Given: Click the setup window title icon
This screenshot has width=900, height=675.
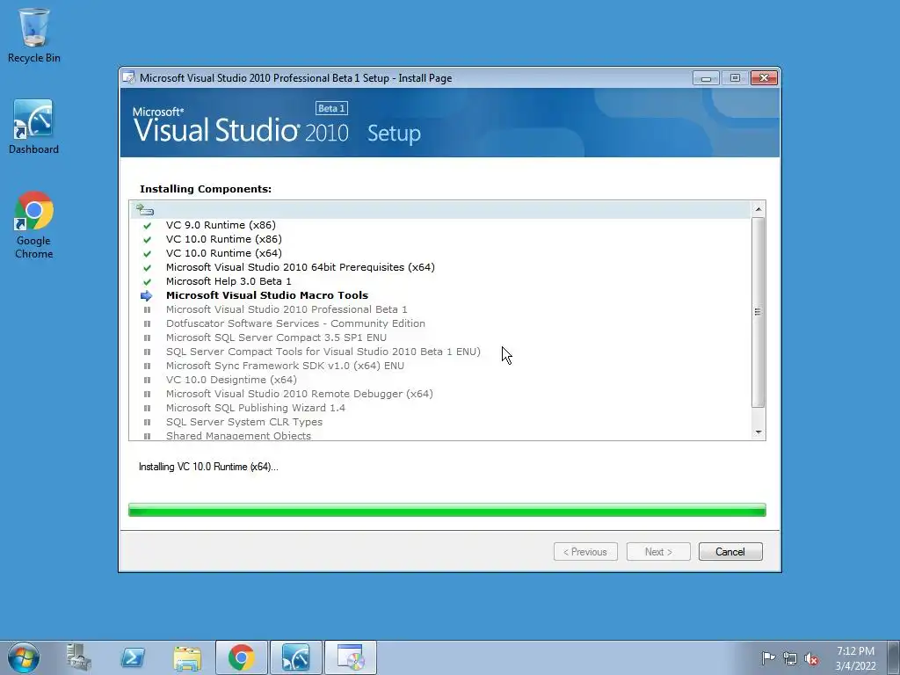Looking at the screenshot, I should tap(129, 78).
